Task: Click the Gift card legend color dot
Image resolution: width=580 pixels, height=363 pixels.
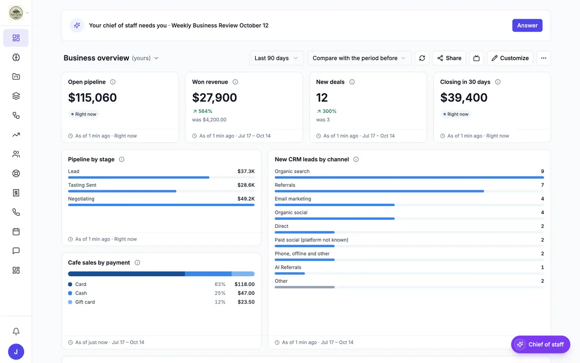Action: point(70,302)
